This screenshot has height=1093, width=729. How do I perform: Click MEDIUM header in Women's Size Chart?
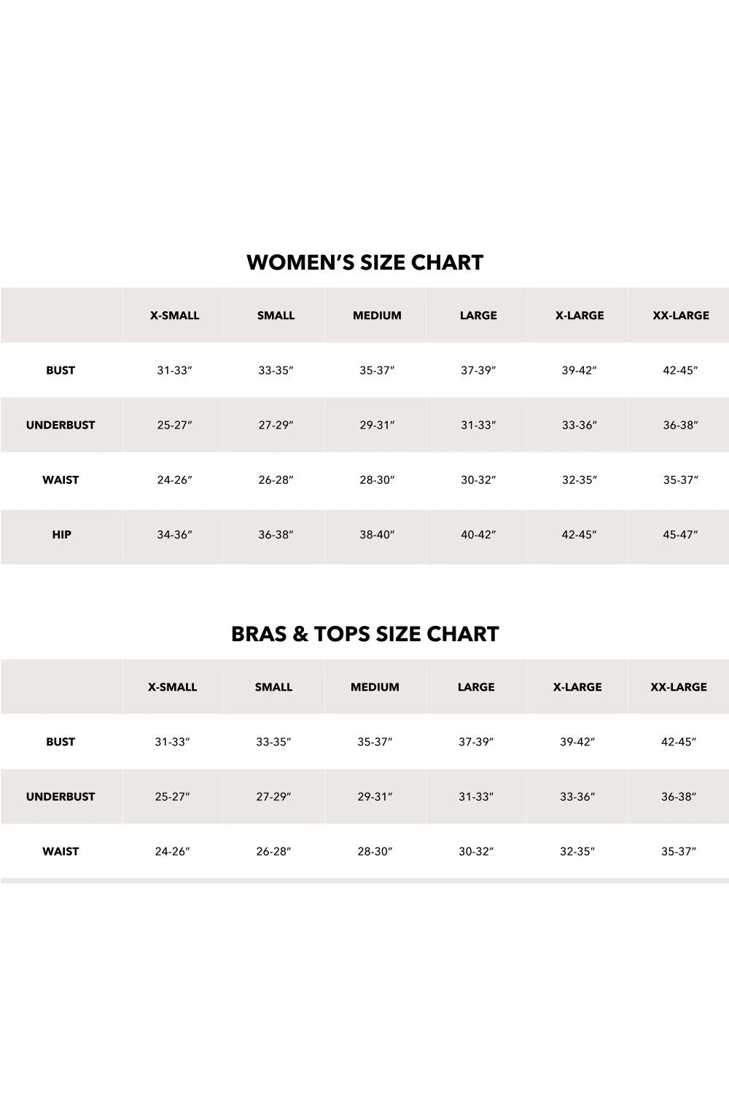[x=377, y=316]
